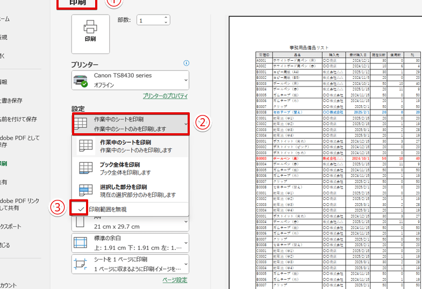Screen dimensions: 422x289
Task: Click the ブック全体を印刷 workbook icon
Action: click(x=86, y=168)
